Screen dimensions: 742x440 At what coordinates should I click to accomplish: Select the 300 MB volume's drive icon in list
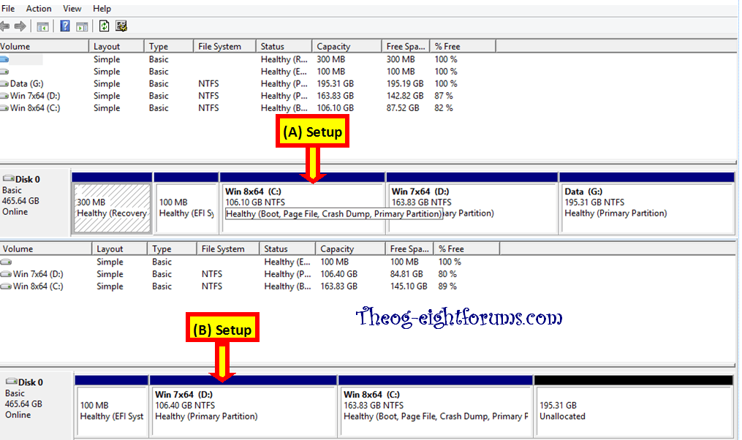pos(4,60)
